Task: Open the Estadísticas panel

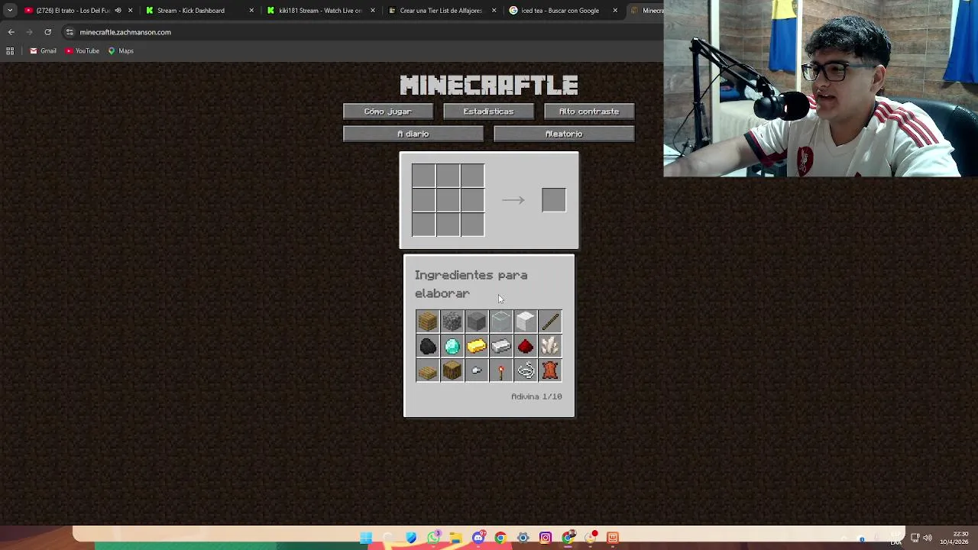Action: 488,112
